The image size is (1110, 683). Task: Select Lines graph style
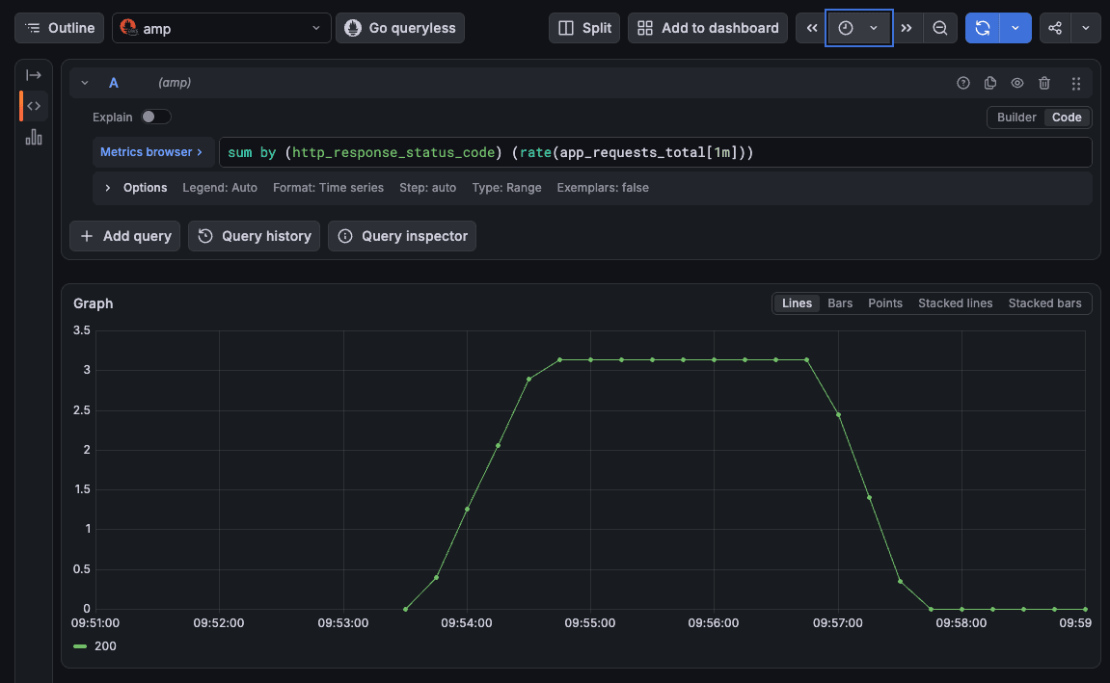click(x=797, y=303)
